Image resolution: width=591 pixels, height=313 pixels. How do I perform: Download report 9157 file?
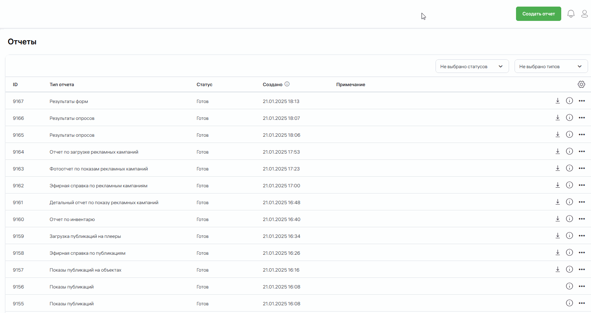pyautogui.click(x=558, y=269)
